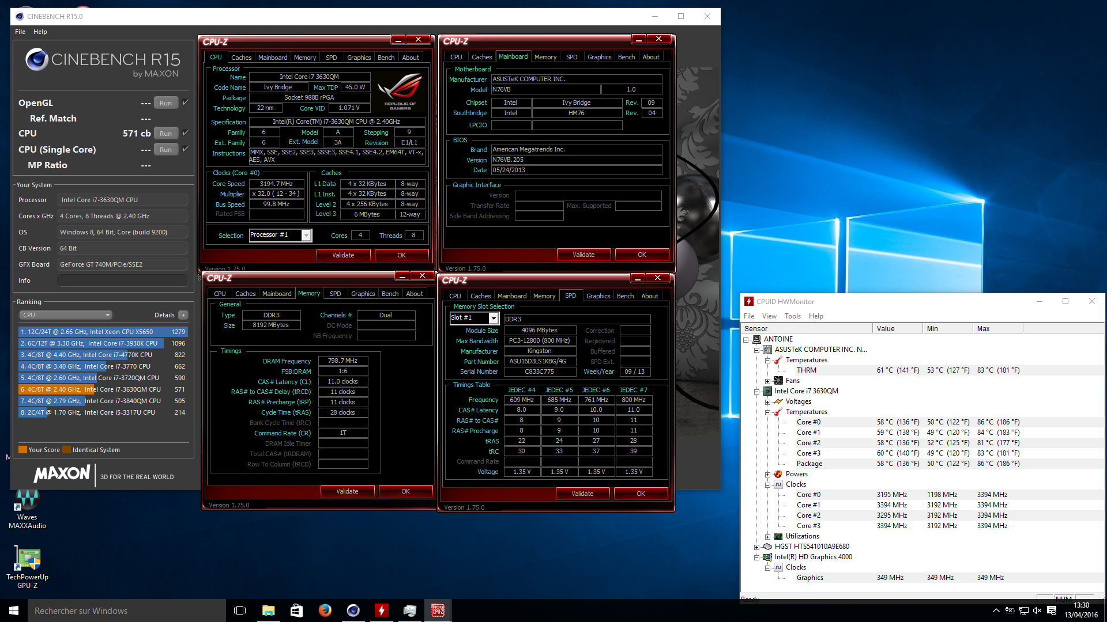Viewport: 1107px width, 622px height.
Task: Switch to HWMonitor via taskbar red icon
Action: pyautogui.click(x=381, y=610)
